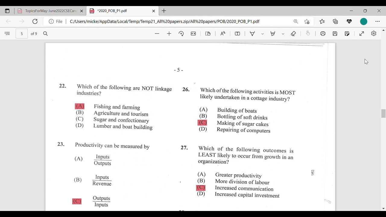Click 'Fishing and farming' option text
The height and width of the screenshot is (217, 386).
pyautogui.click(x=117, y=107)
